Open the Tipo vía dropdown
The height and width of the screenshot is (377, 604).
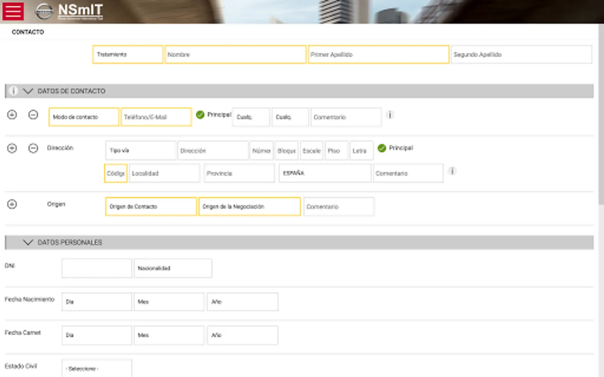(x=141, y=150)
